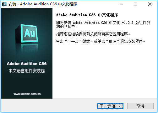Click the text 中文语言组件安装包 on the banner

(x=27, y=71)
